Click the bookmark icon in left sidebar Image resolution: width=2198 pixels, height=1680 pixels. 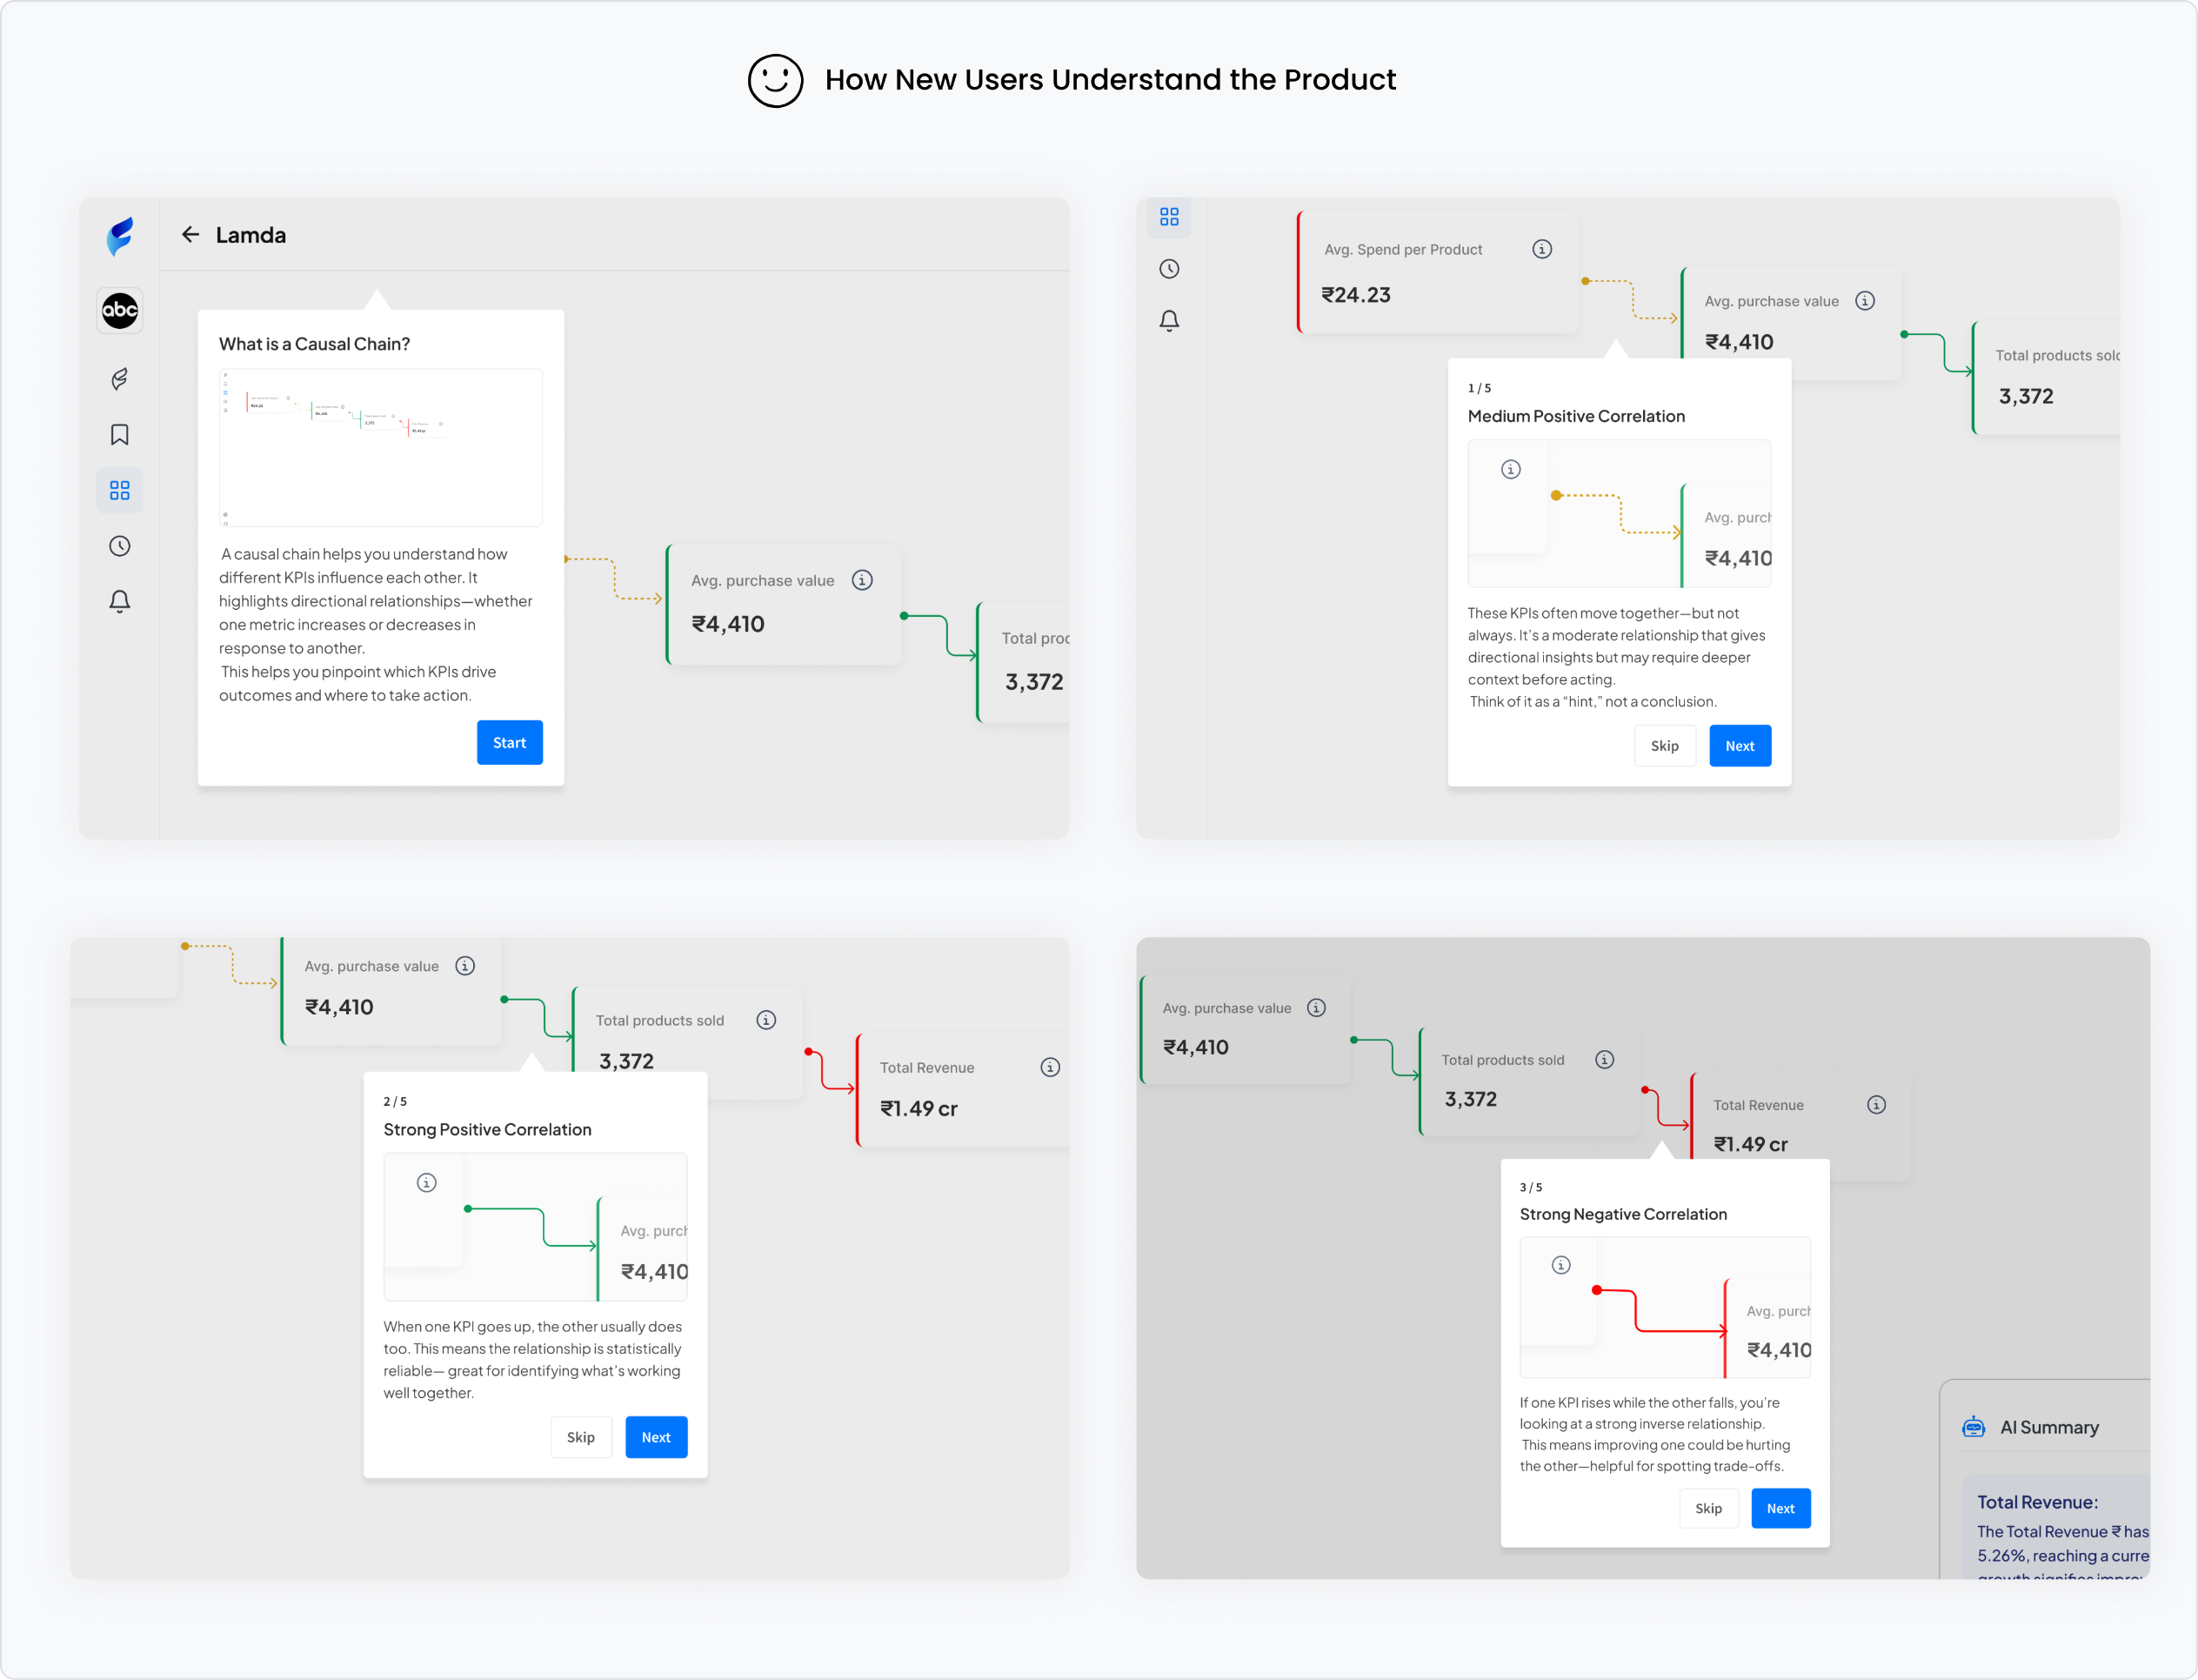(120, 435)
